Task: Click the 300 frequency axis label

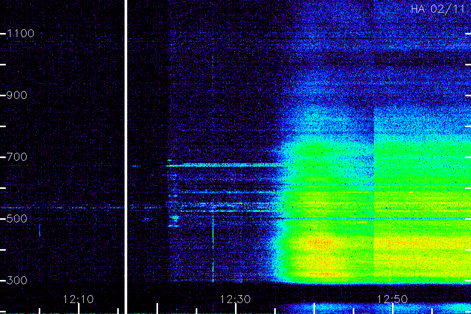Action: [x=17, y=281]
